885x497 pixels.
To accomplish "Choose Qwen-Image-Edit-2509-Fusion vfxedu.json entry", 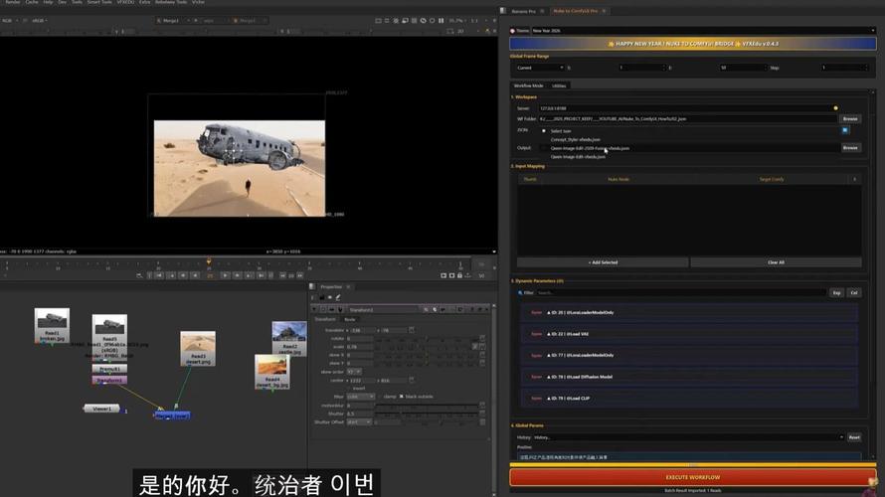I will 590,148.
